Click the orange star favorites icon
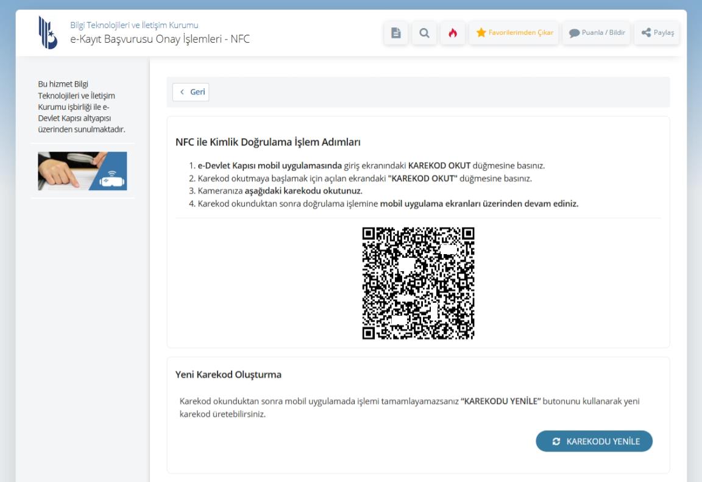The height and width of the screenshot is (482, 702). click(481, 32)
